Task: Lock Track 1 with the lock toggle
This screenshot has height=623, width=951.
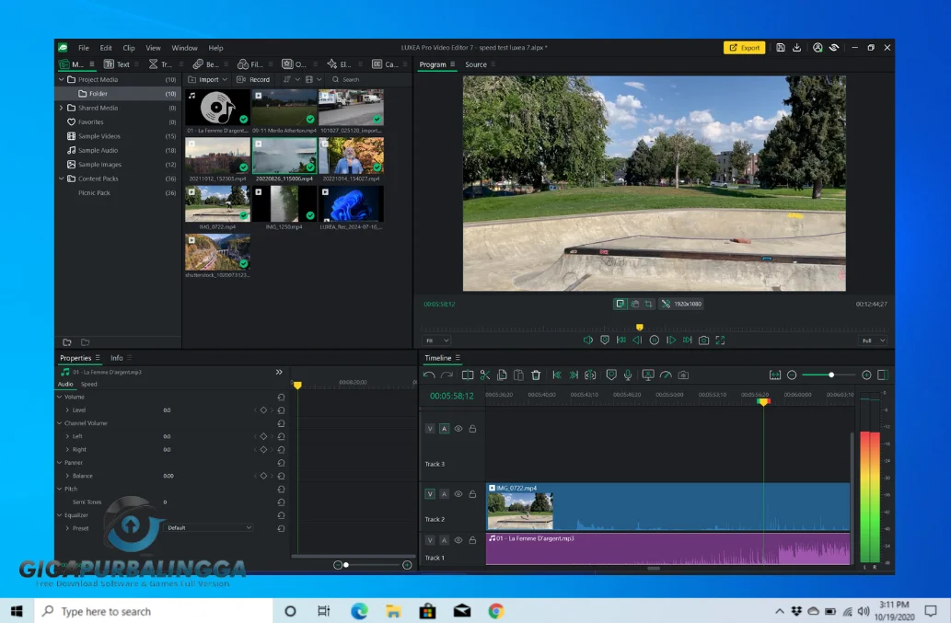Action: coord(473,540)
